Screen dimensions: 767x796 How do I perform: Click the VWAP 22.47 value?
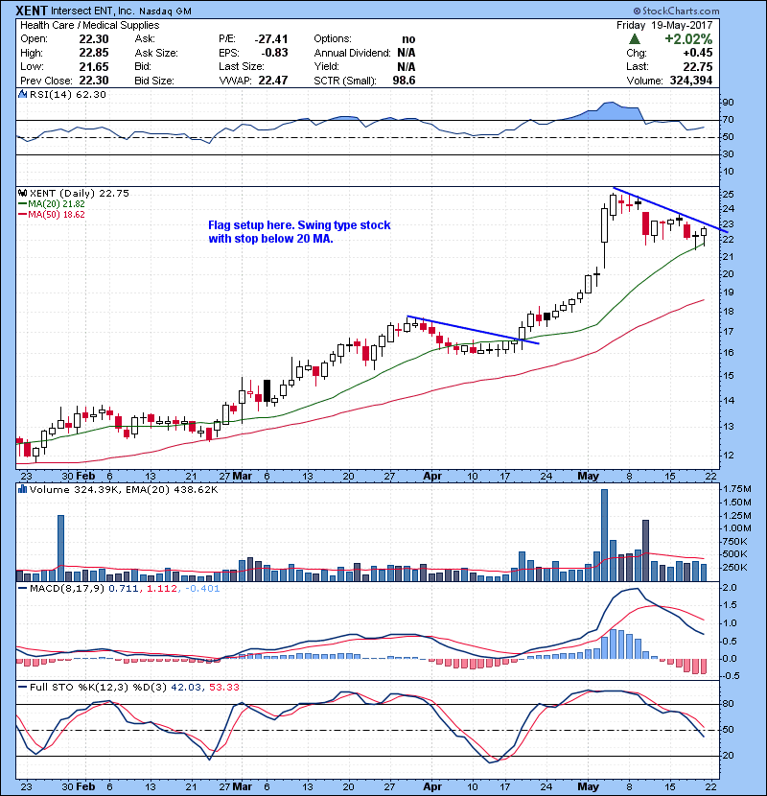pos(273,81)
